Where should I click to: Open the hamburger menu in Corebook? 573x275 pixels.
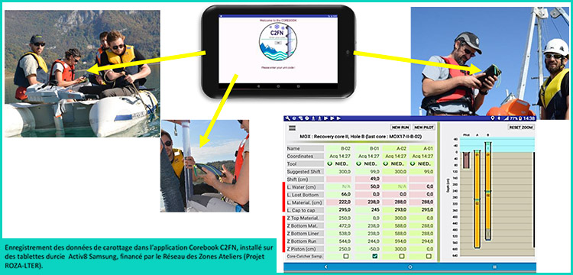[x=292, y=128]
